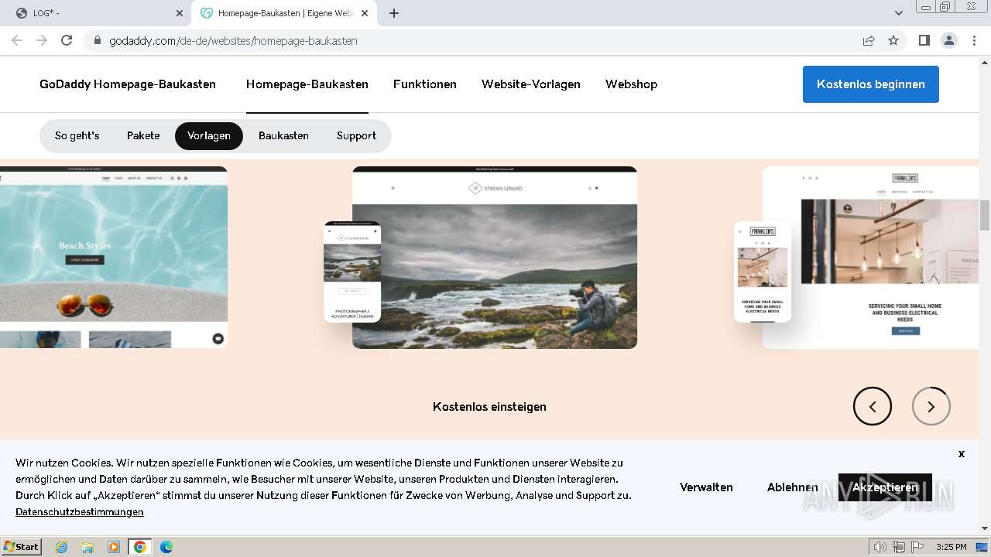The width and height of the screenshot is (991, 557).
Task: Click the address bar URL
Action: [233, 40]
